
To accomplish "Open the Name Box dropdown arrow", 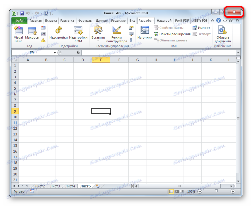I will click(55, 53).
